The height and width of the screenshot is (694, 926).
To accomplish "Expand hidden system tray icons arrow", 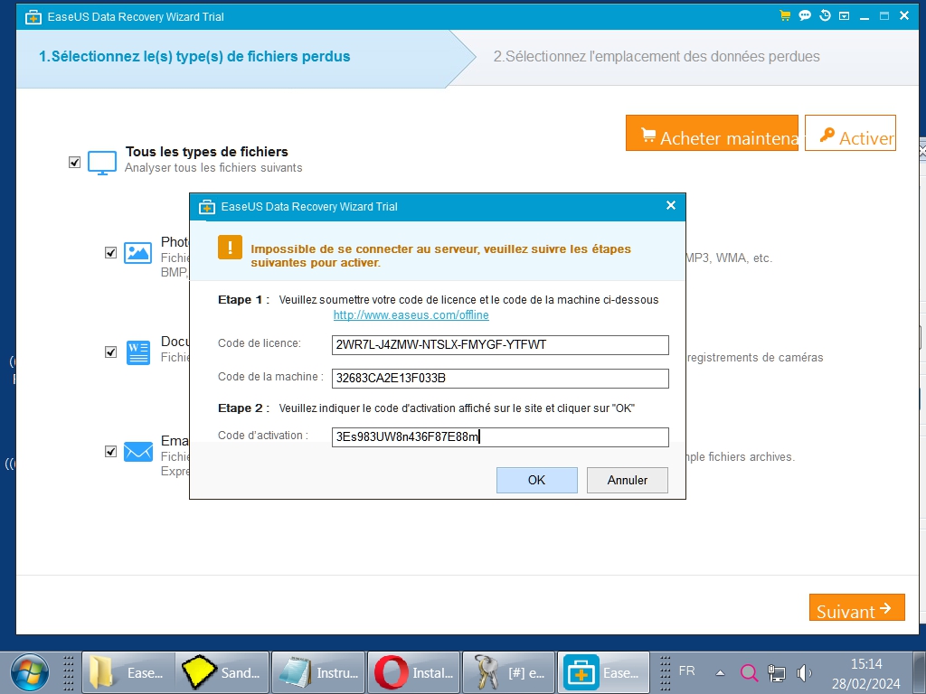I will [x=720, y=672].
